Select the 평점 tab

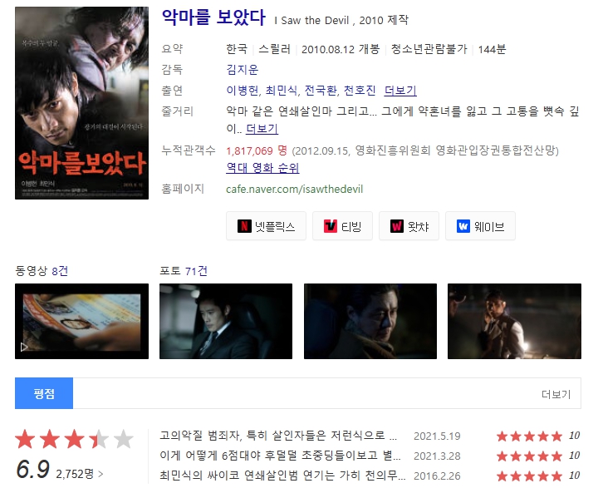(44, 393)
